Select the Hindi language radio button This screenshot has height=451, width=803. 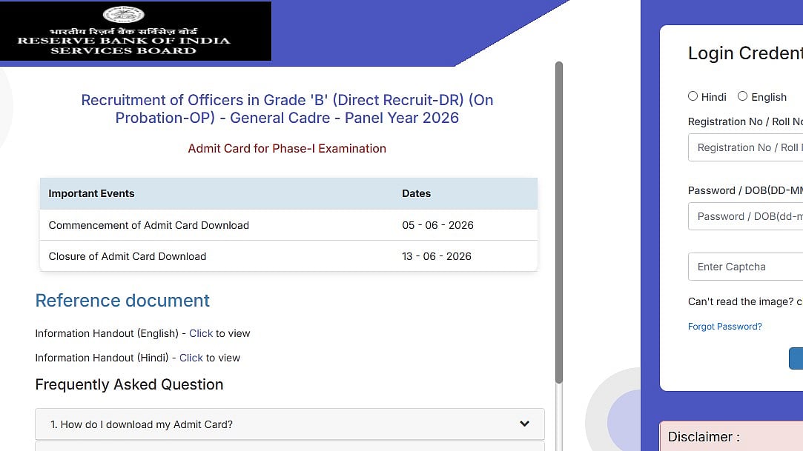click(x=693, y=96)
